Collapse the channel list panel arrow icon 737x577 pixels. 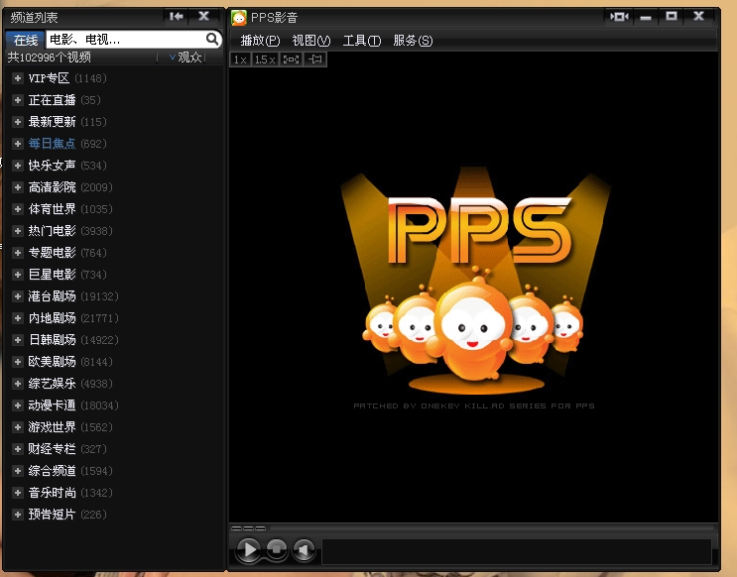tap(177, 17)
